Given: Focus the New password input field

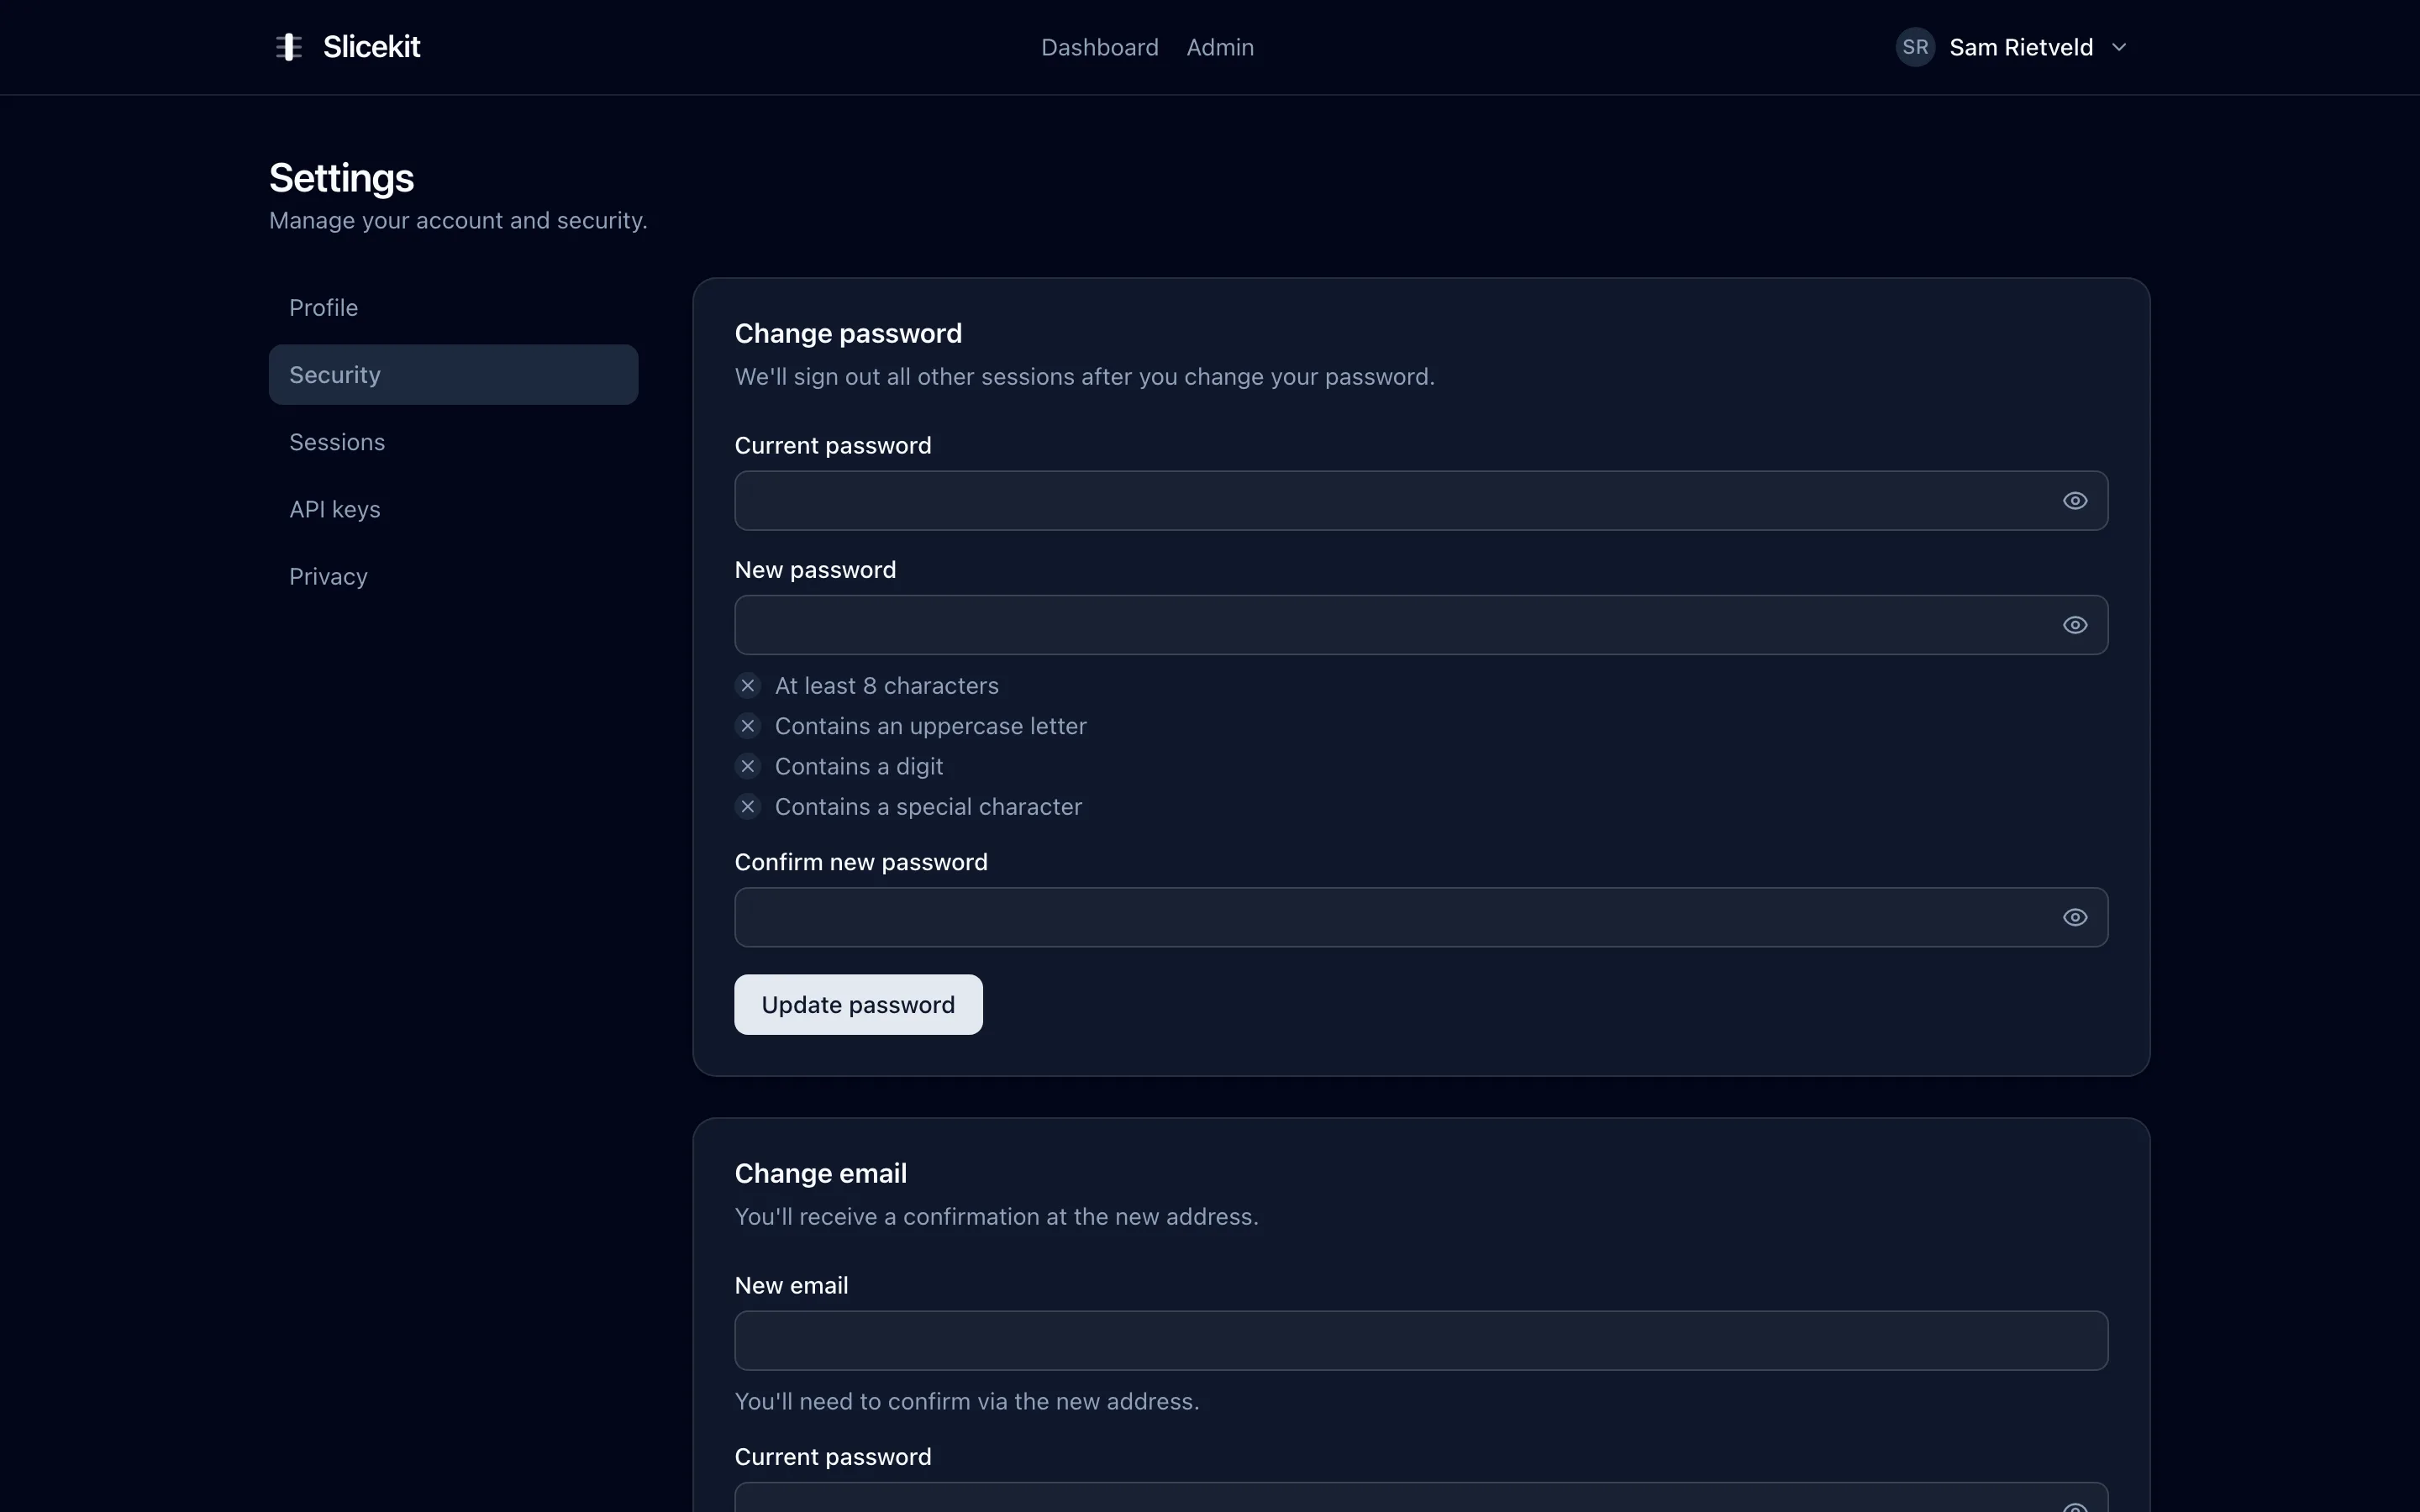Looking at the screenshot, I should pyautogui.click(x=1421, y=625).
